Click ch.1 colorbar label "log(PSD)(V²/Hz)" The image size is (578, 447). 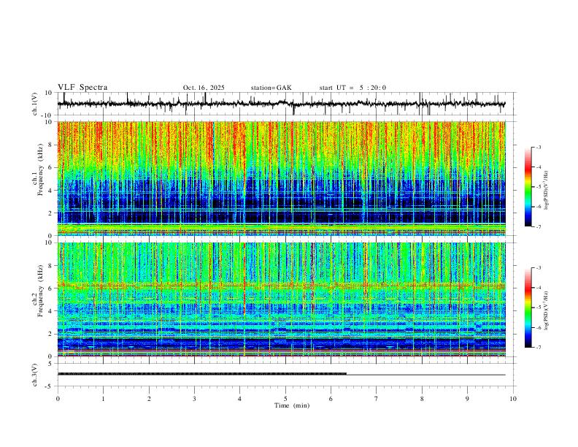547,191
